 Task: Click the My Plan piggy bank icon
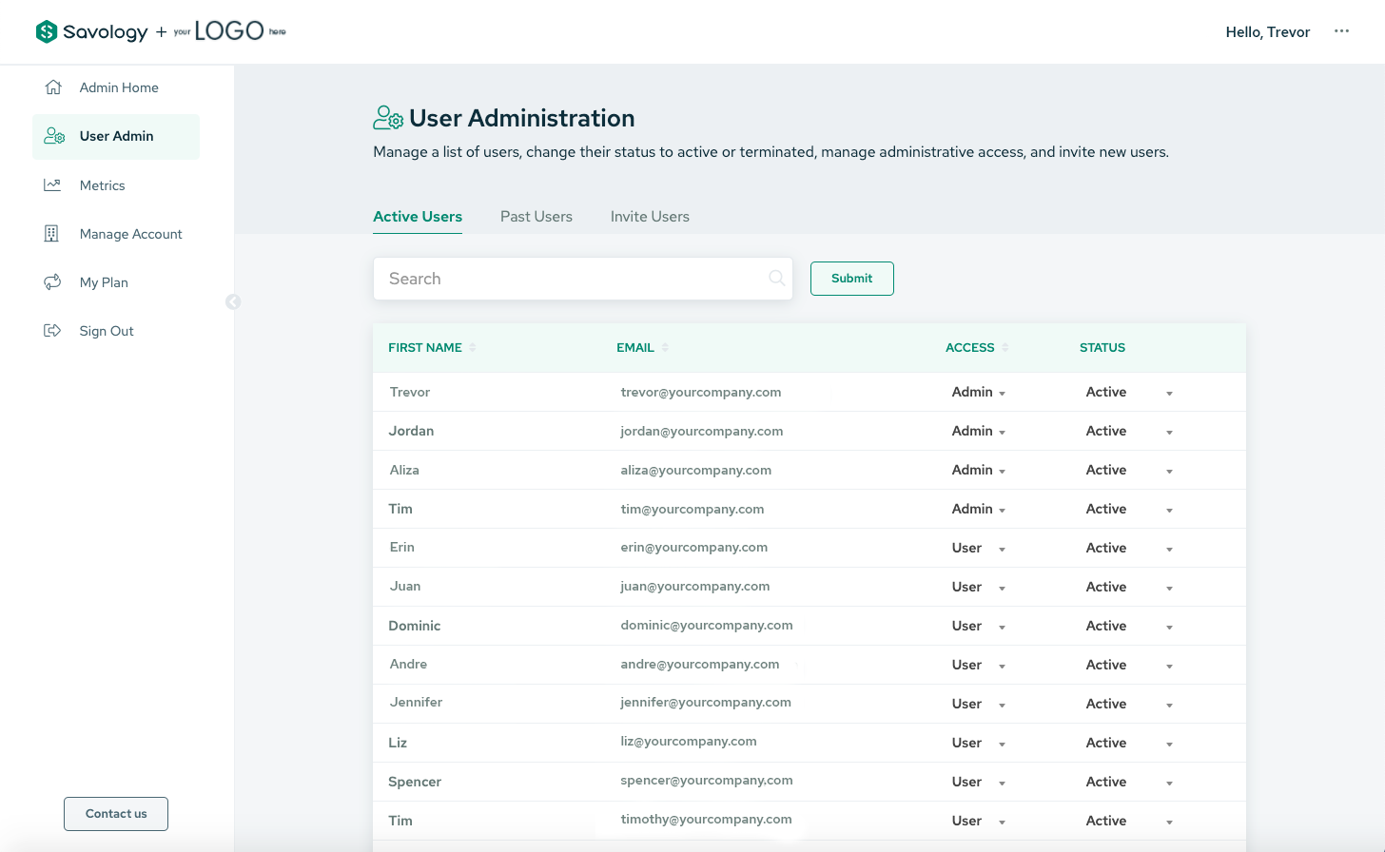click(52, 282)
